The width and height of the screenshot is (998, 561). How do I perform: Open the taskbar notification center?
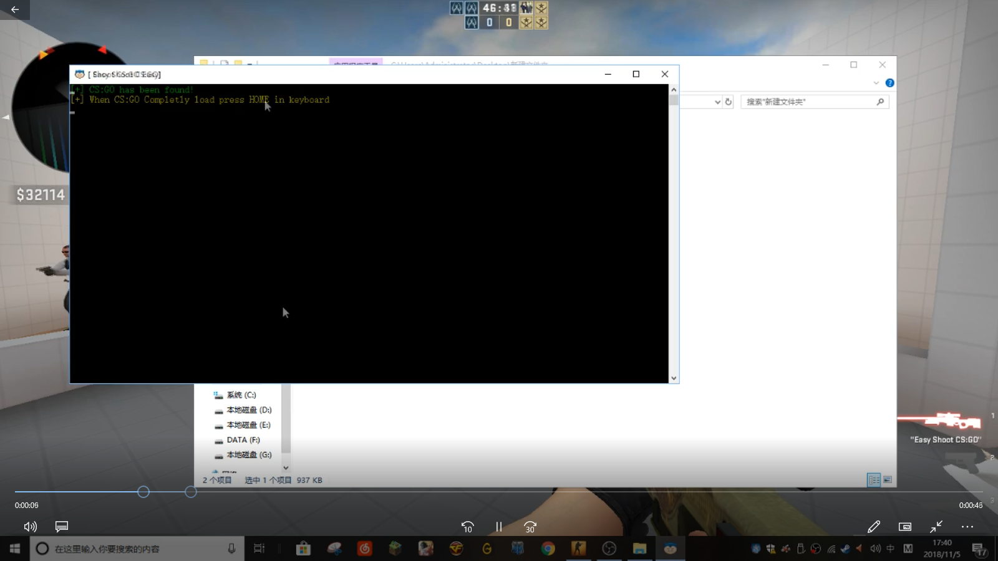tap(979, 549)
